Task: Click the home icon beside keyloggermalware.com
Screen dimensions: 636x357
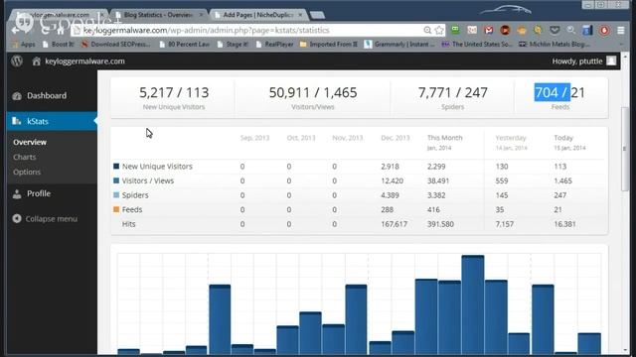Action: tap(37, 61)
